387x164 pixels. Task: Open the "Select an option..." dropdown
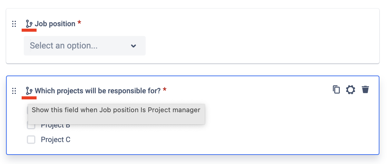coord(79,46)
